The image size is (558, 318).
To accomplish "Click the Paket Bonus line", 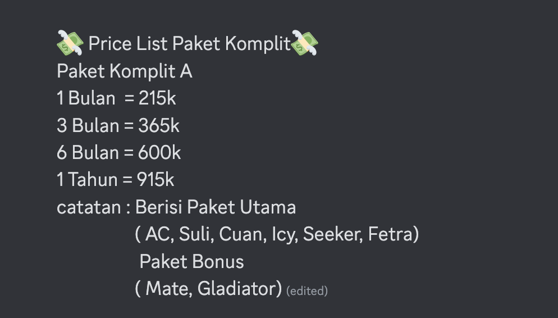I will (192, 262).
